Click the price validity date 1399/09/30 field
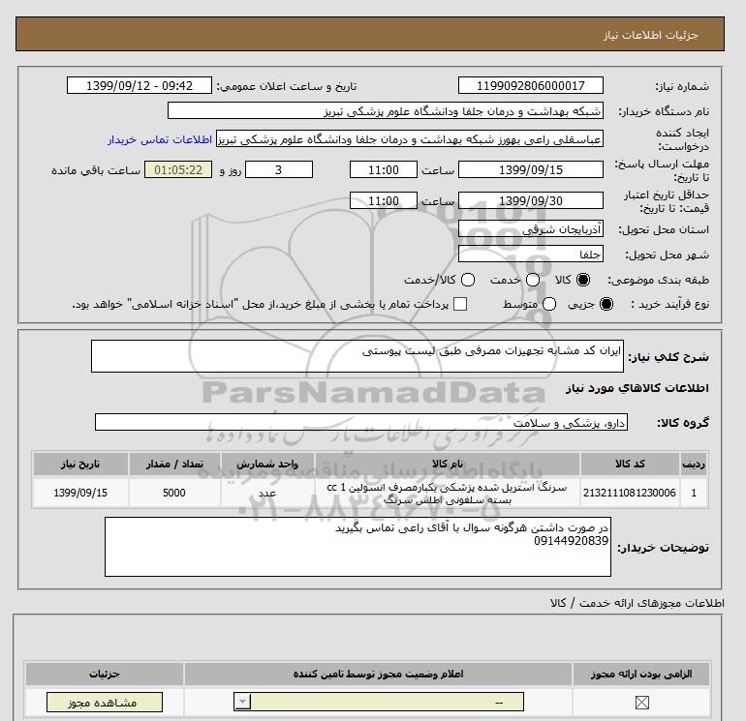This screenshot has width=746, height=721. click(531, 200)
